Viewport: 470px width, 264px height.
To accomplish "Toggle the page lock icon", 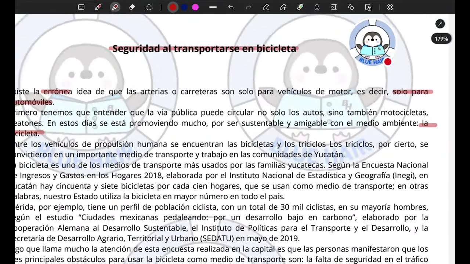I will [x=368, y=7].
